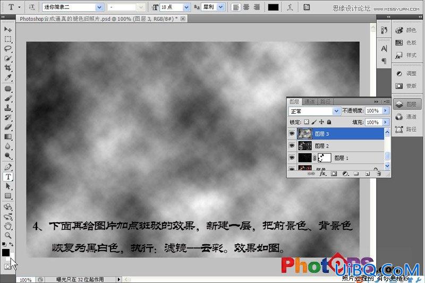
Task: Open the 样式 panel from dock
Action: [406, 55]
